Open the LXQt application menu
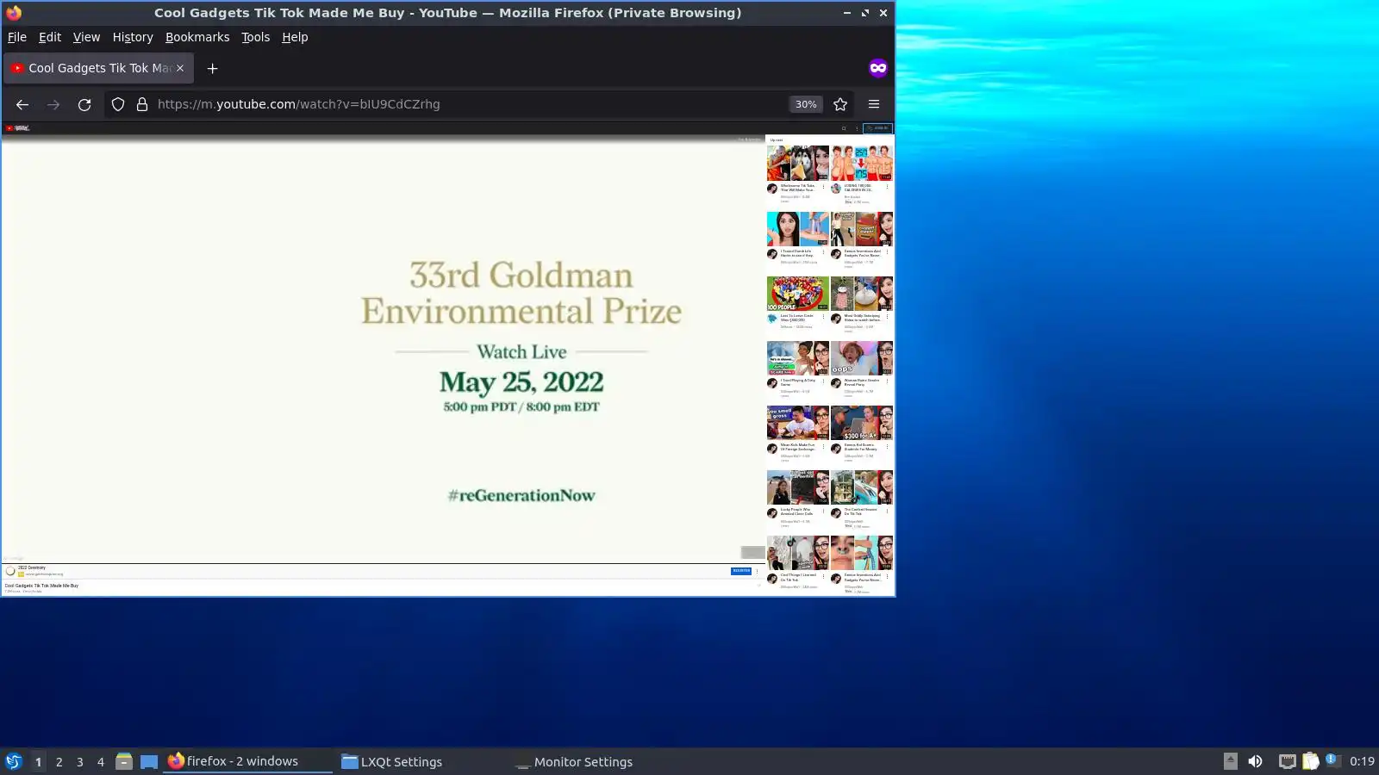Viewport: 1379px width, 775px height. click(14, 761)
